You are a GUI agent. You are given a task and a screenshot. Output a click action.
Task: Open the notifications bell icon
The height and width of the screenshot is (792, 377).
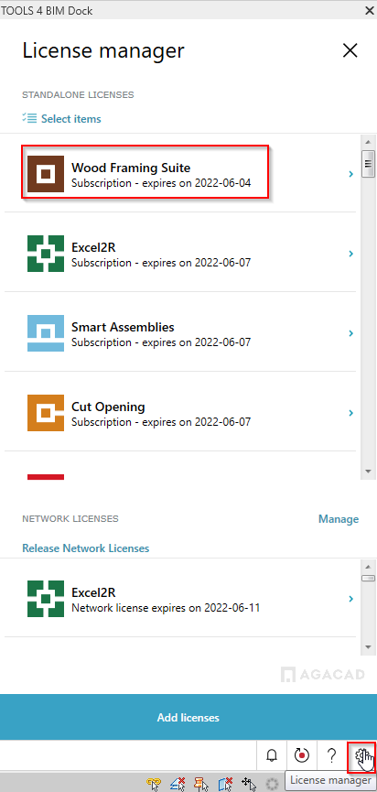point(272,755)
